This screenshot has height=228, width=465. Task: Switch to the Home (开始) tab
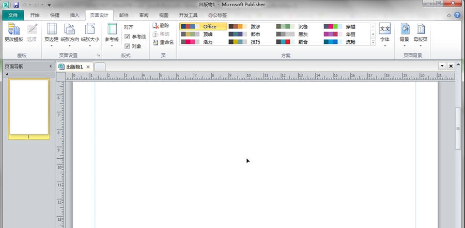pyautogui.click(x=35, y=15)
